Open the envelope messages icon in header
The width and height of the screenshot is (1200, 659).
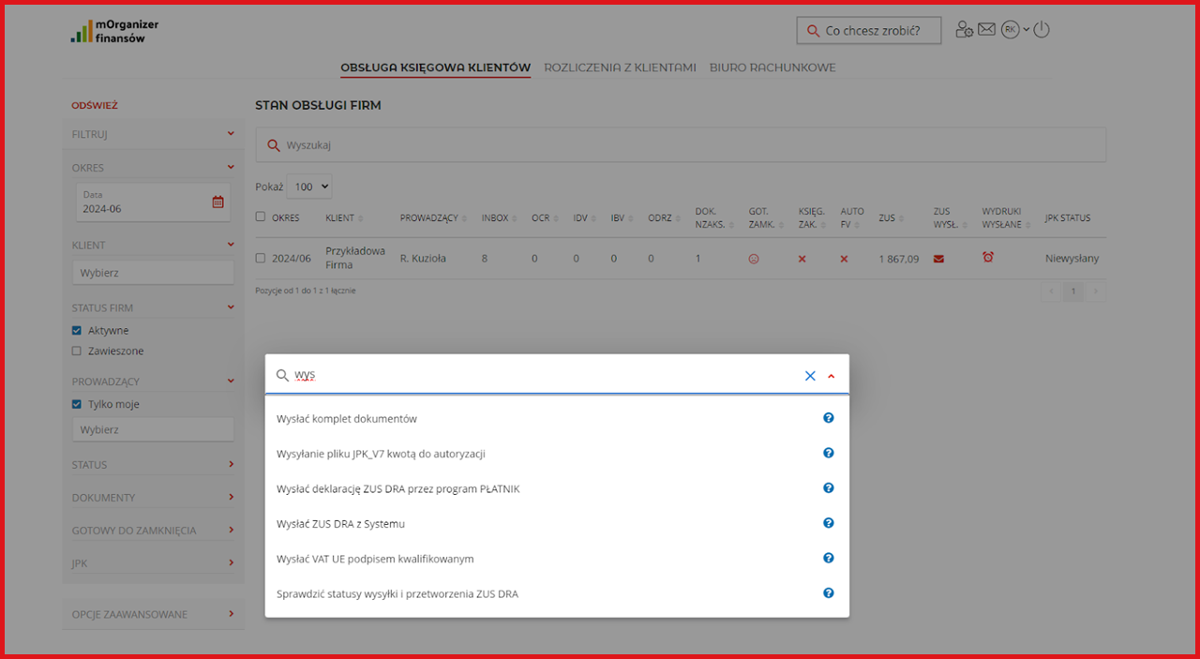coord(986,29)
